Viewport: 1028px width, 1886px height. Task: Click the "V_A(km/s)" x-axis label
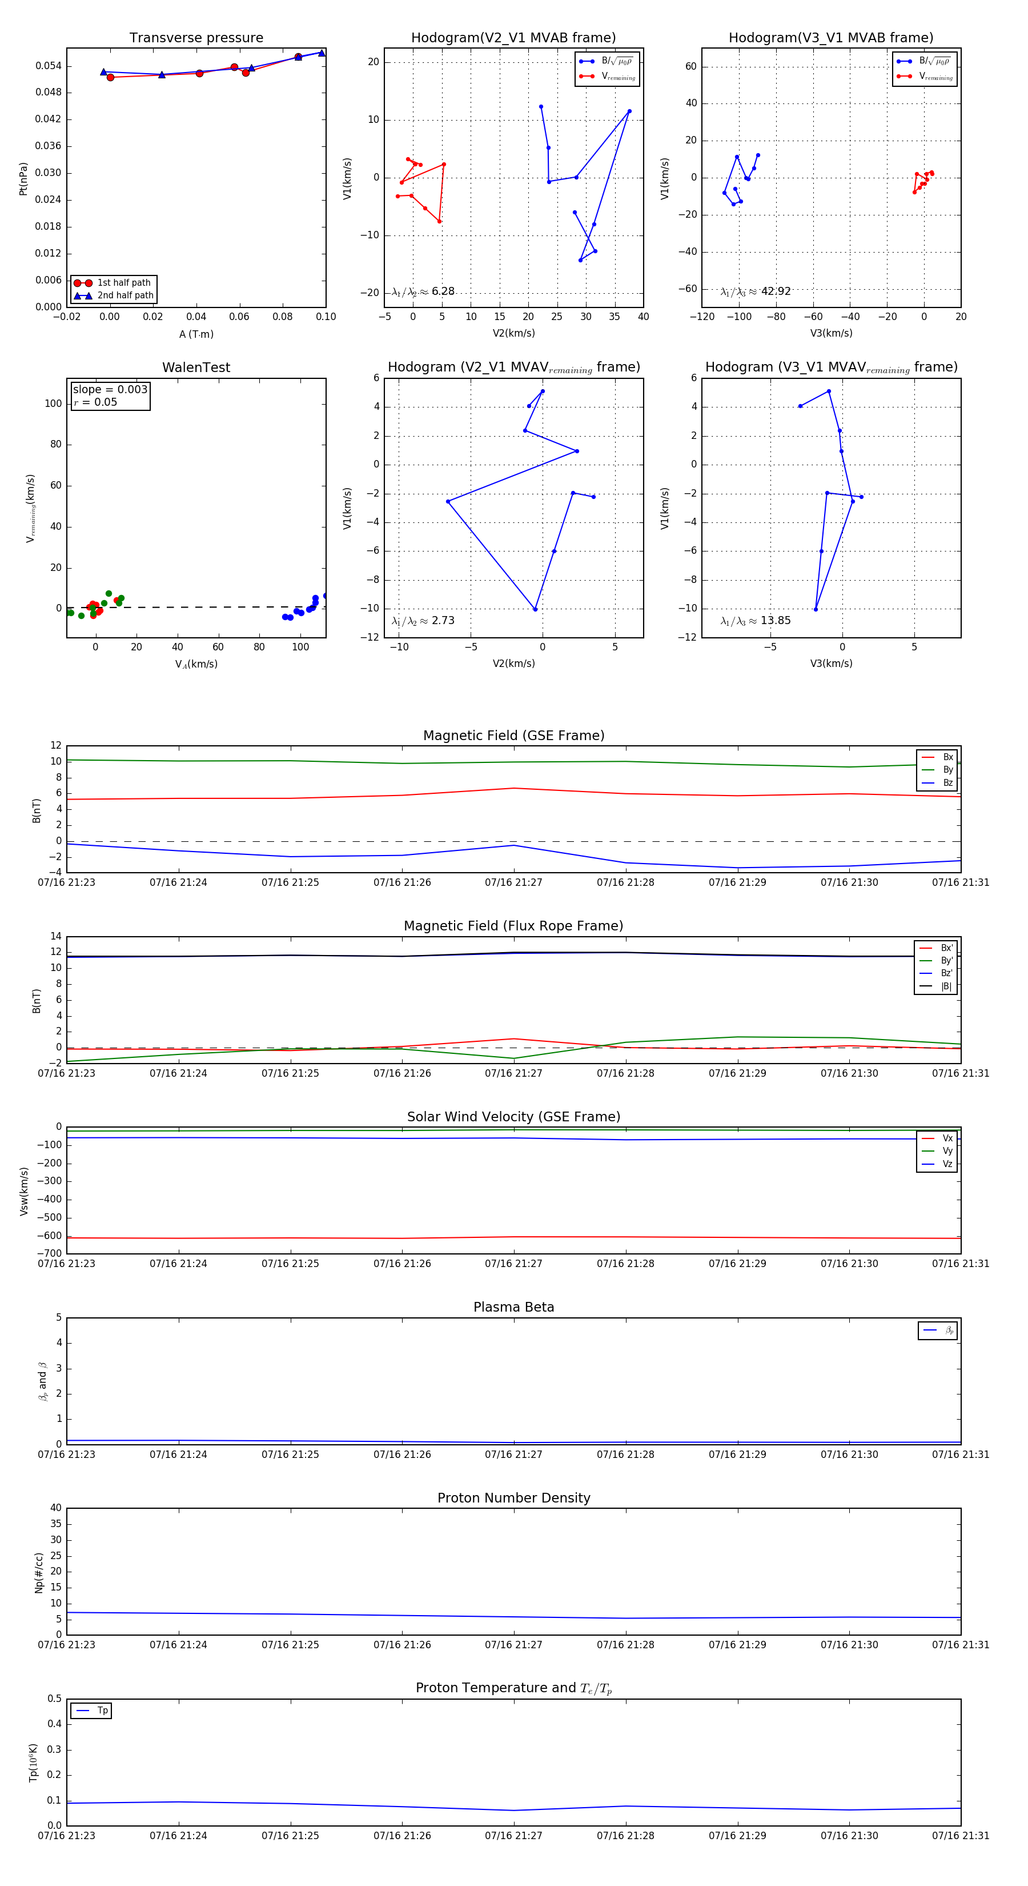click(196, 664)
